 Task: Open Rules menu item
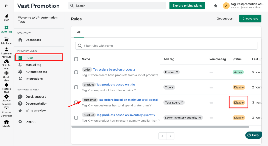[x=39, y=58]
